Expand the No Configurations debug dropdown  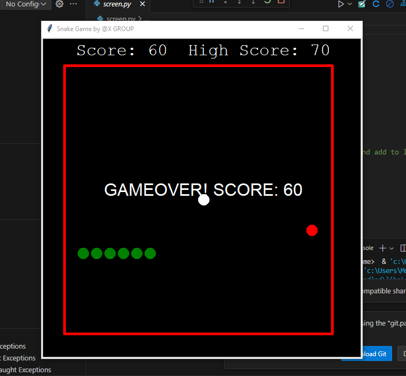point(27,4)
